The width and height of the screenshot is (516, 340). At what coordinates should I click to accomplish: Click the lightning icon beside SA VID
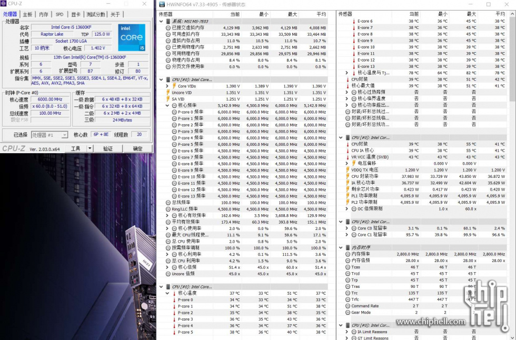click(168, 99)
